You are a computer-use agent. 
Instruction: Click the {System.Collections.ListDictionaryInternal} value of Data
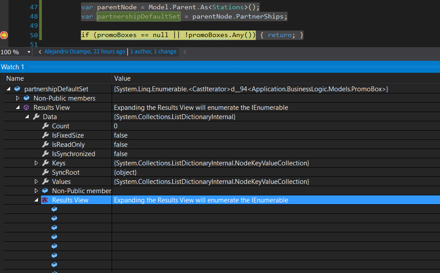click(x=174, y=116)
